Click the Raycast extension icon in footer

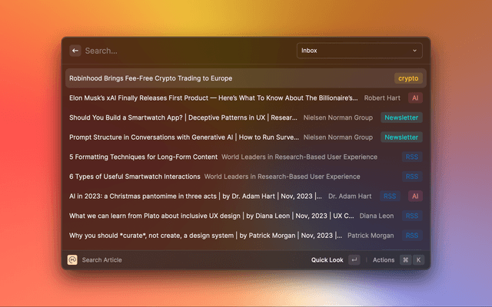(x=72, y=260)
